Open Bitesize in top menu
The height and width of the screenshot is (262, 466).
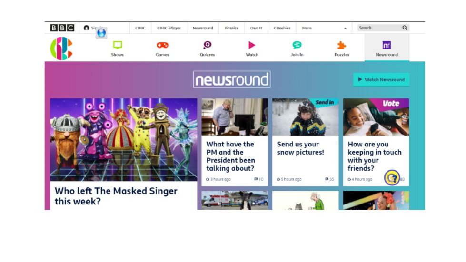click(231, 28)
